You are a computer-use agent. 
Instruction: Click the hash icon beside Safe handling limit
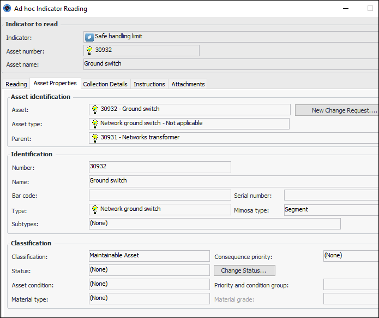89,37
